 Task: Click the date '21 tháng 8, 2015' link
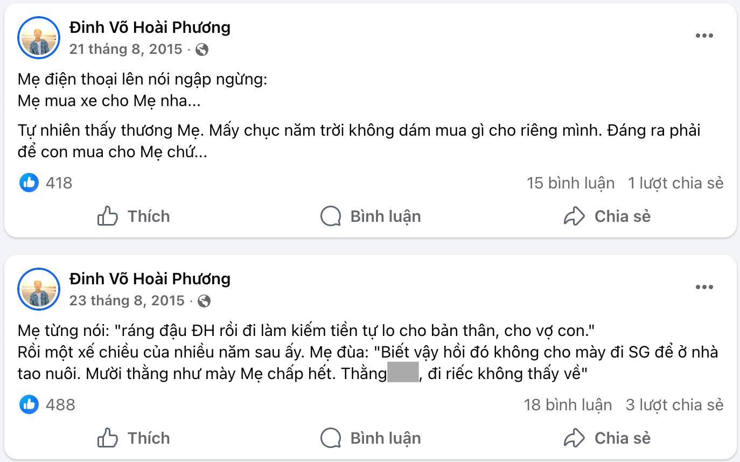pos(126,48)
